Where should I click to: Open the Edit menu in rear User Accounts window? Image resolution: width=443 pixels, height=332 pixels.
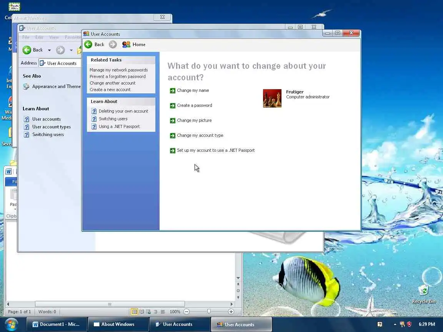click(39, 37)
